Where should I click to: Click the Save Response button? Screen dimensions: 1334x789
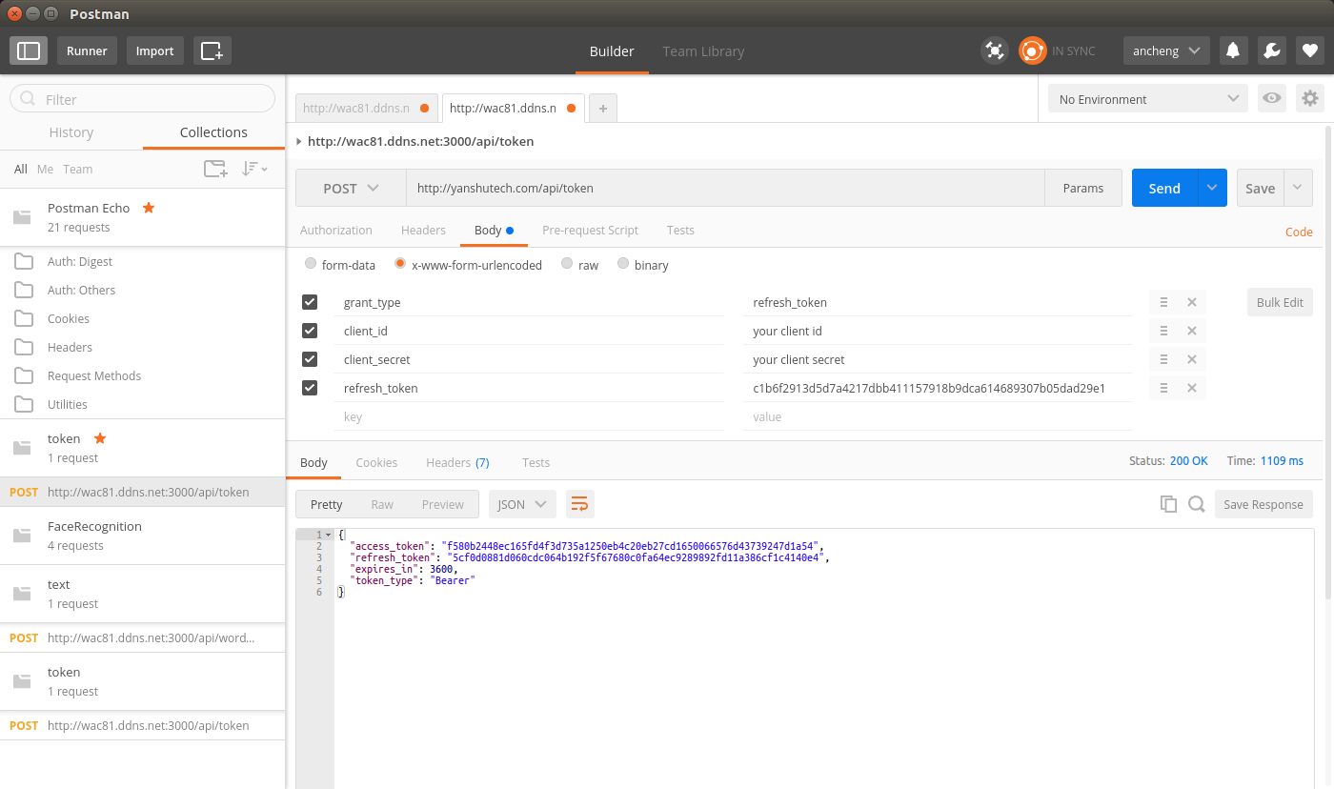1263,504
